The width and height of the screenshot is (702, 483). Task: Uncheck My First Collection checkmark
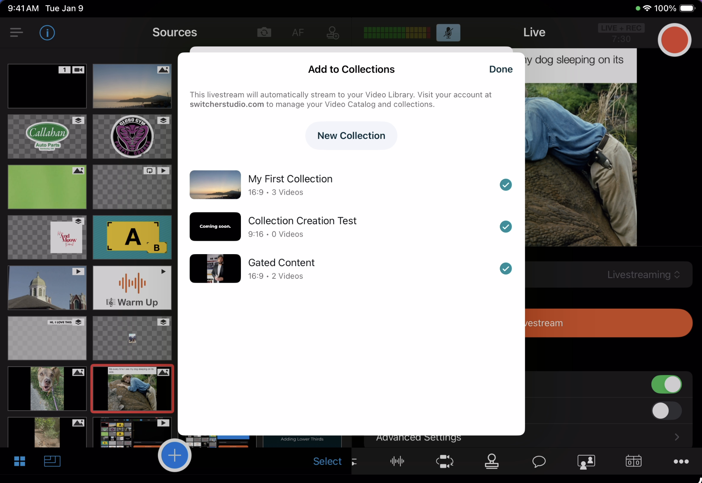pyautogui.click(x=506, y=185)
